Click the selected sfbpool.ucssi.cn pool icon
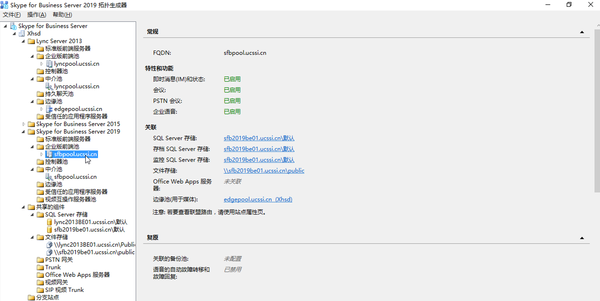This screenshot has height=301, width=600. [49, 154]
